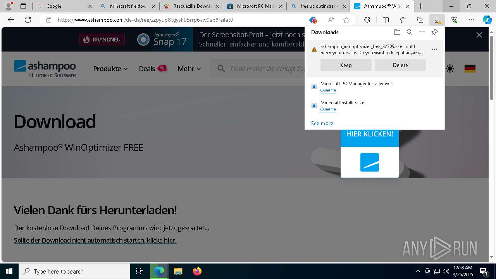Pin the Downloads panel
This screenshot has width=496, height=279.
click(x=434, y=32)
